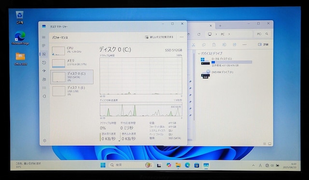Open Processes page in Task Manager sidebar
The image size is (309, 180).
(x=44, y=46)
